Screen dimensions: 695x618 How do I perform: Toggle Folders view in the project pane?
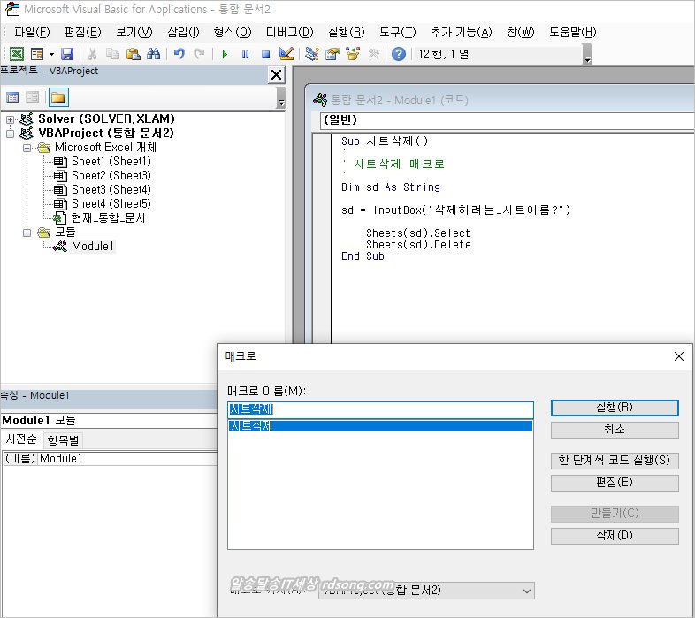[x=57, y=97]
